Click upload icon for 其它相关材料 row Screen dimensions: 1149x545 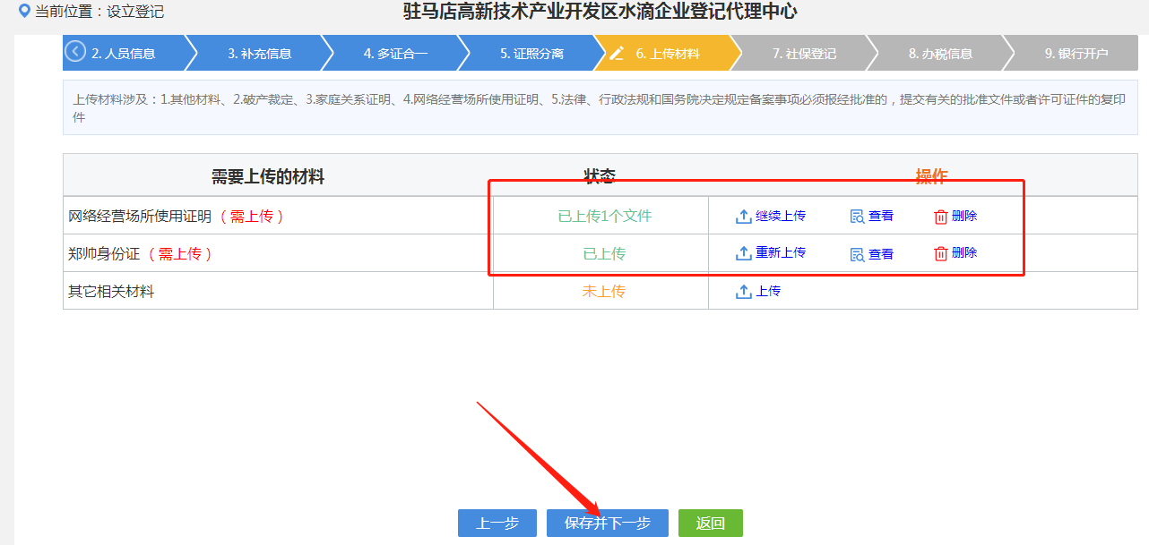click(743, 292)
